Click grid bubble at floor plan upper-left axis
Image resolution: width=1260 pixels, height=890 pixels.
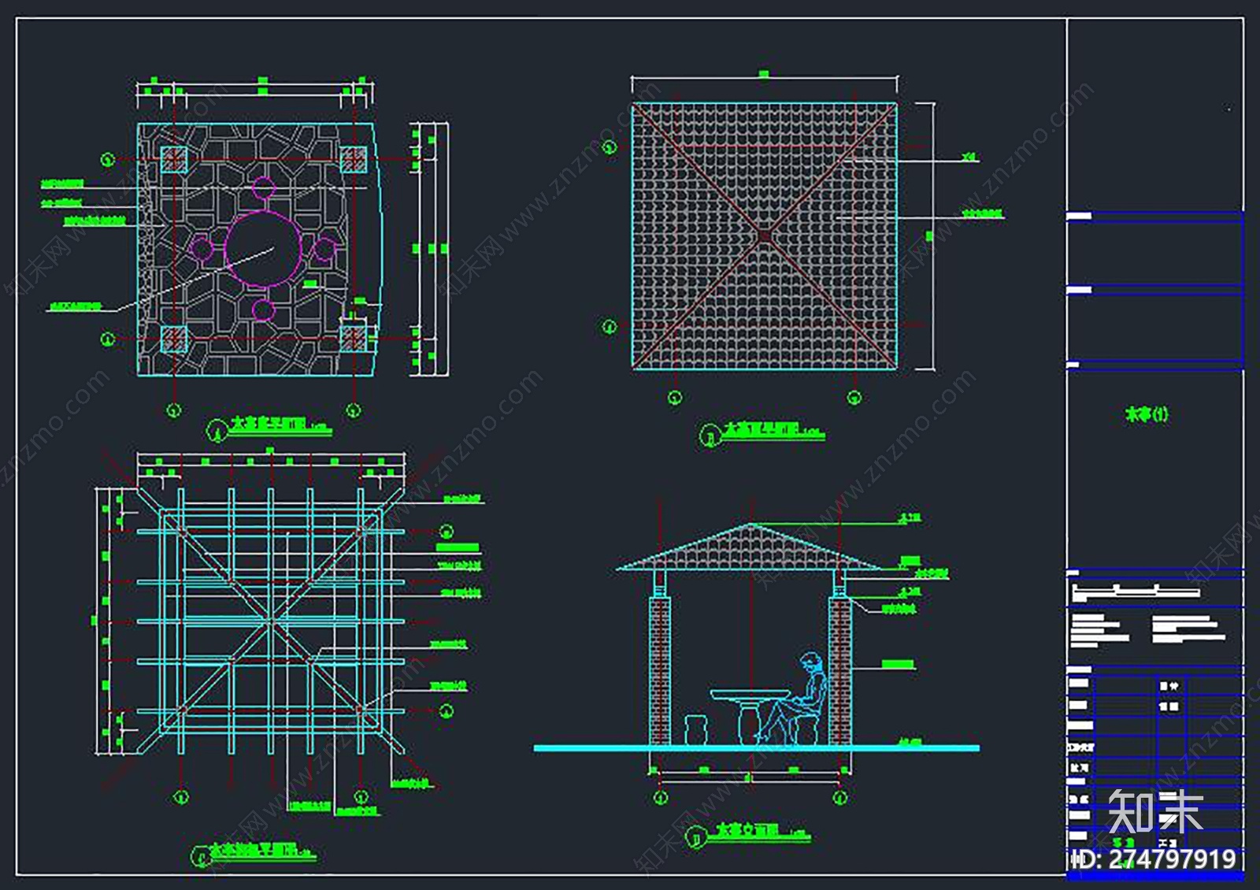coord(108,160)
